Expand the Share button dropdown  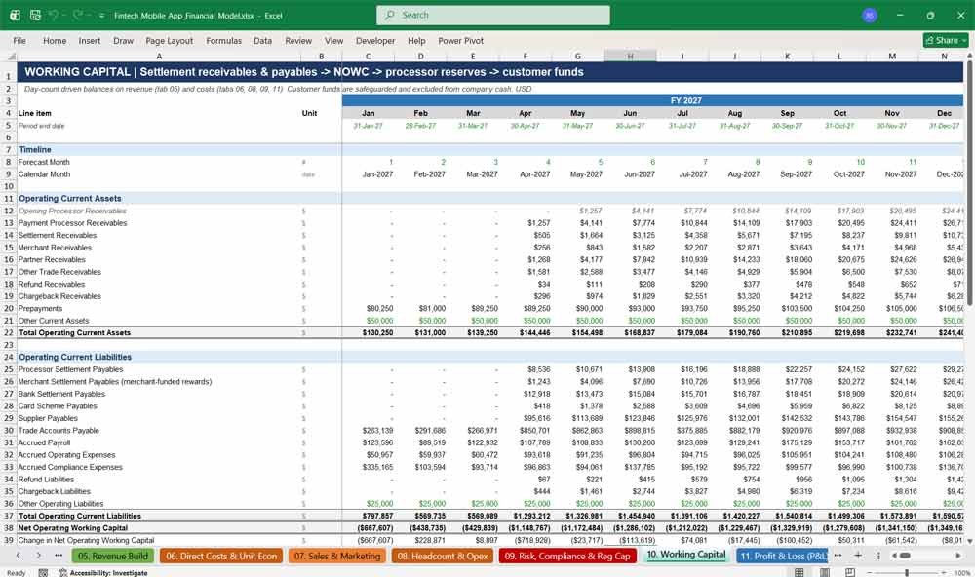(x=964, y=40)
